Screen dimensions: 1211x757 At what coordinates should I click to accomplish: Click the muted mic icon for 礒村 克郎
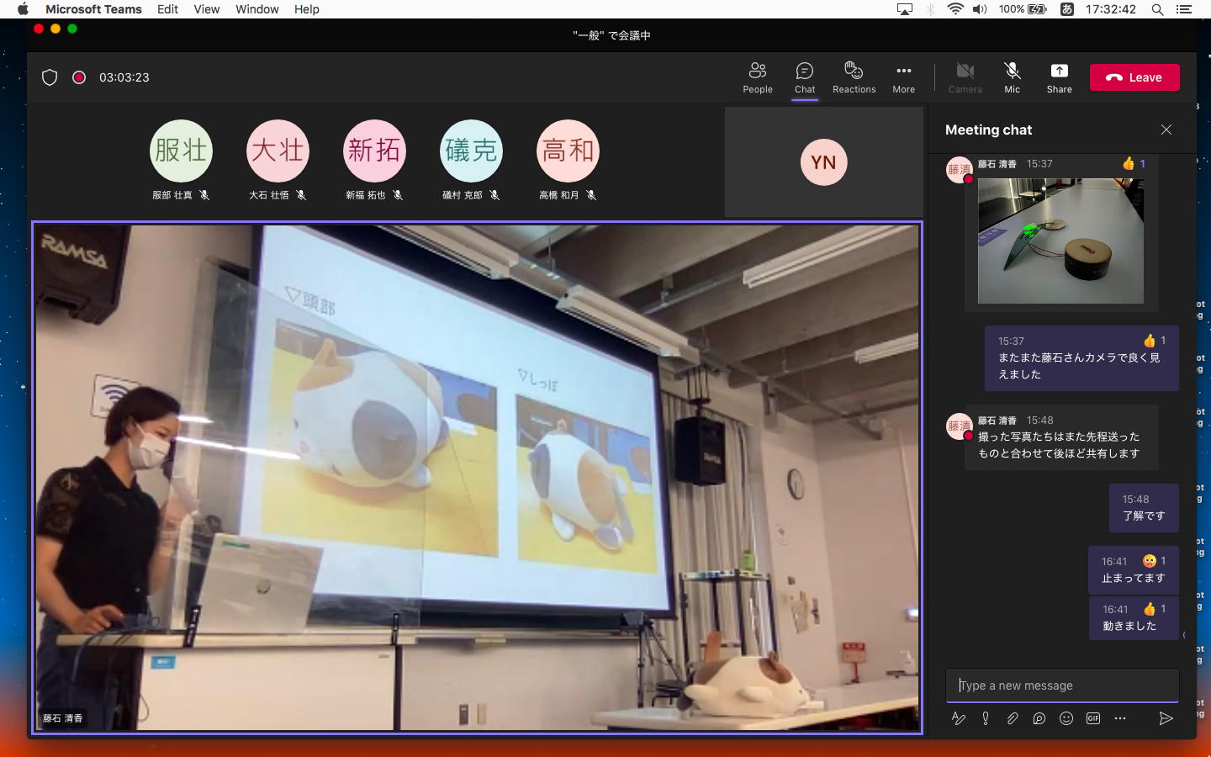[x=494, y=195]
